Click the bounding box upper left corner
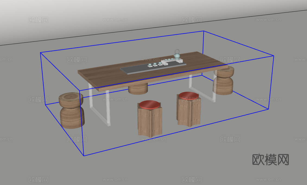Image resolution: width=307 pixels, height=185 pixels. 41,52
